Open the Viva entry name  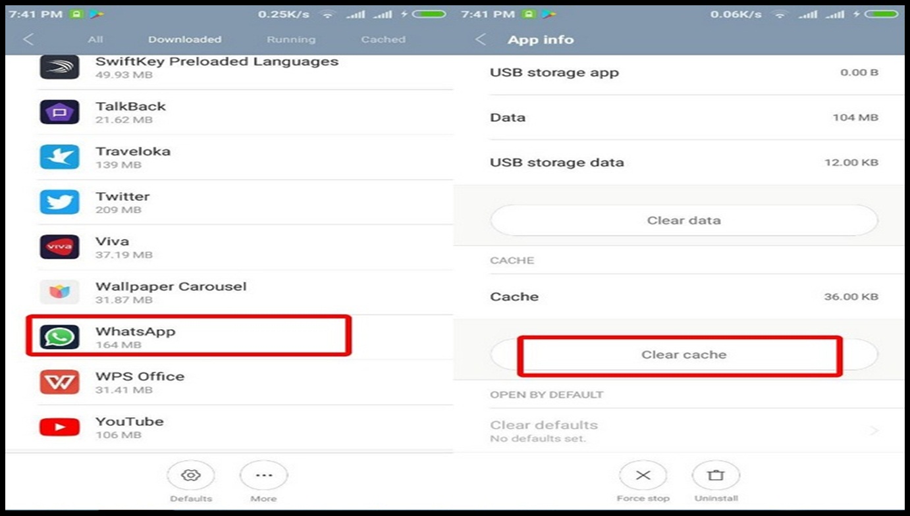click(x=112, y=241)
